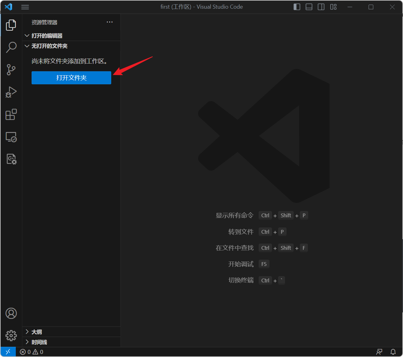
Task: Open the Search view icon
Action: [11, 47]
